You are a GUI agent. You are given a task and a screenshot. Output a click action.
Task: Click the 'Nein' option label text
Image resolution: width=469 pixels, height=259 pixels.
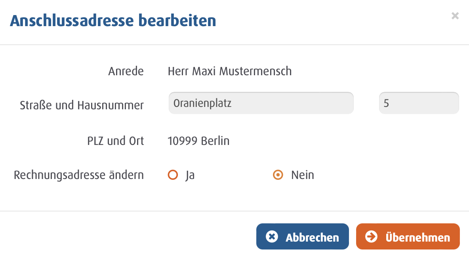(303, 175)
